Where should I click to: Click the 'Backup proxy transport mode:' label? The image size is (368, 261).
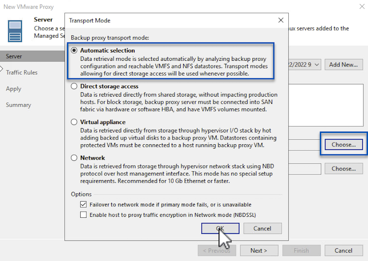pos(110,38)
